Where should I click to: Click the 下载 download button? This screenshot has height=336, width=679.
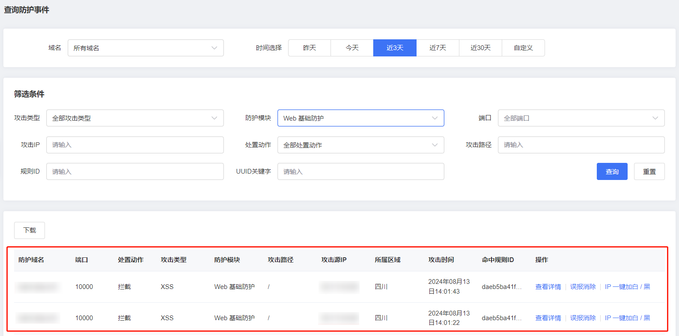(x=30, y=230)
